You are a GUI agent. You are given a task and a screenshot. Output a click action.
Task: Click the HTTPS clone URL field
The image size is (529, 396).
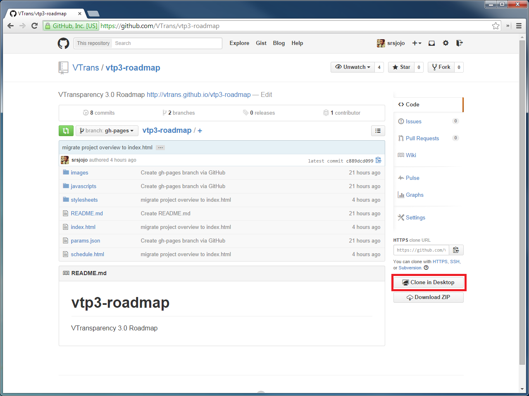(x=422, y=250)
